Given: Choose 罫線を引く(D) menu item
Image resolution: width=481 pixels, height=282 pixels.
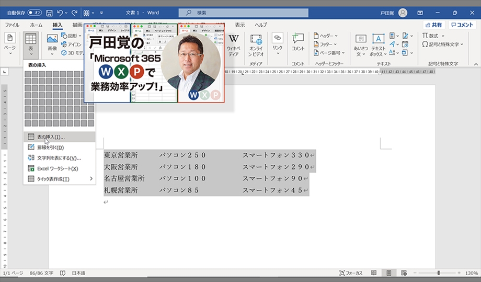Looking at the screenshot, I should pos(60,148).
